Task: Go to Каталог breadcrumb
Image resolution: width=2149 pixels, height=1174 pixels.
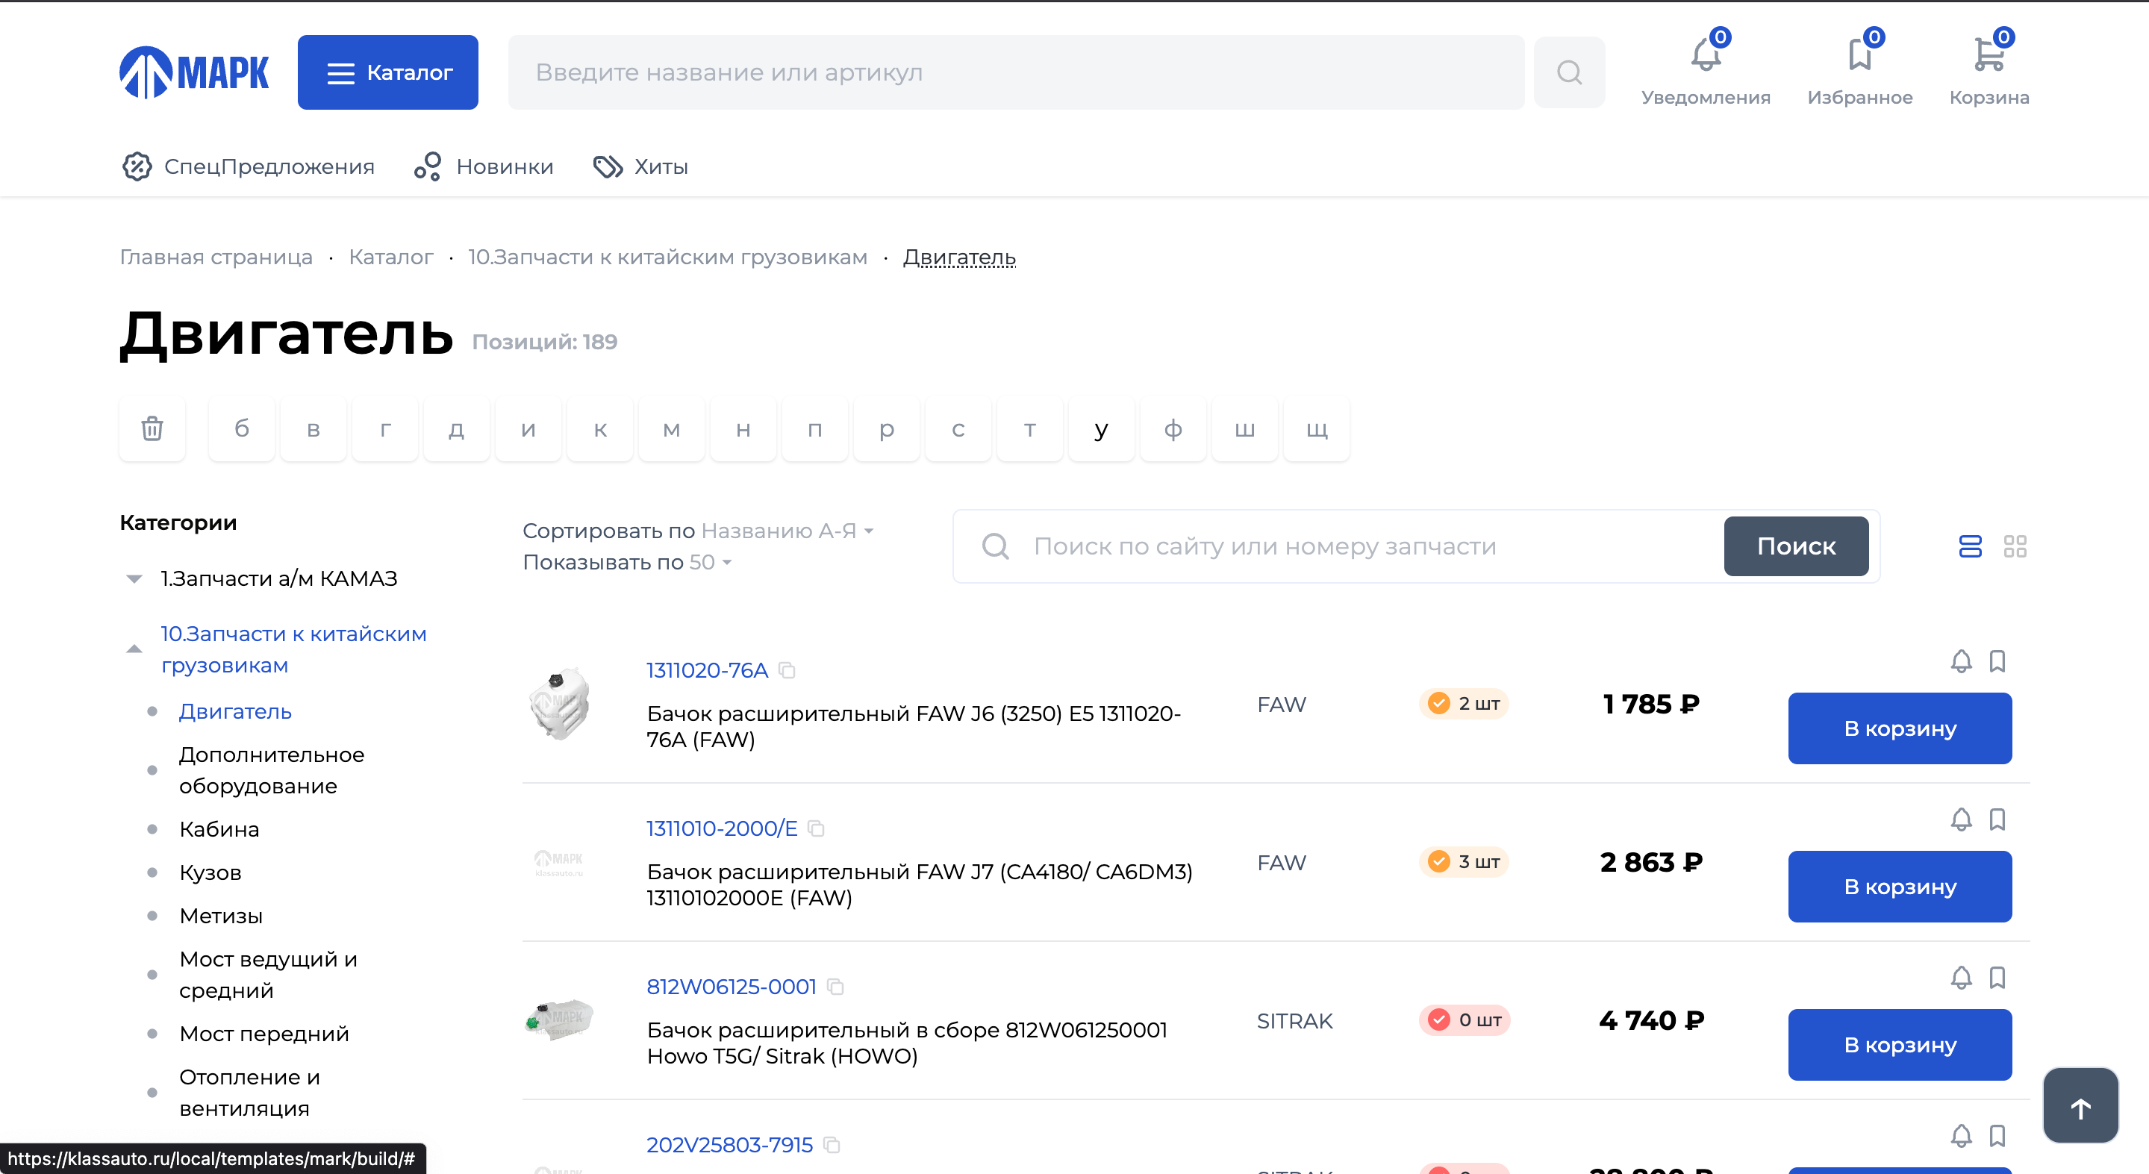Action: [390, 257]
